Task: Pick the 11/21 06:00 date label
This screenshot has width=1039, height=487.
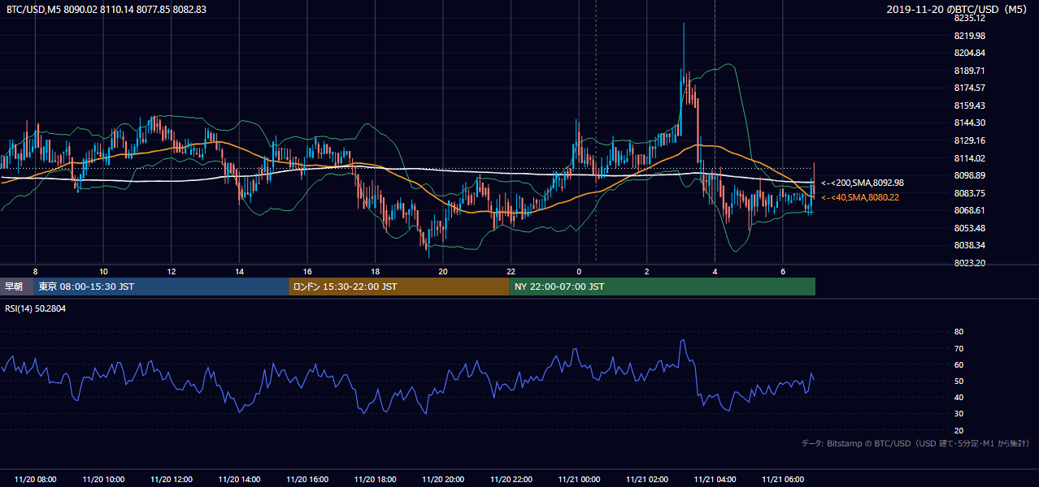Action: [x=783, y=480]
